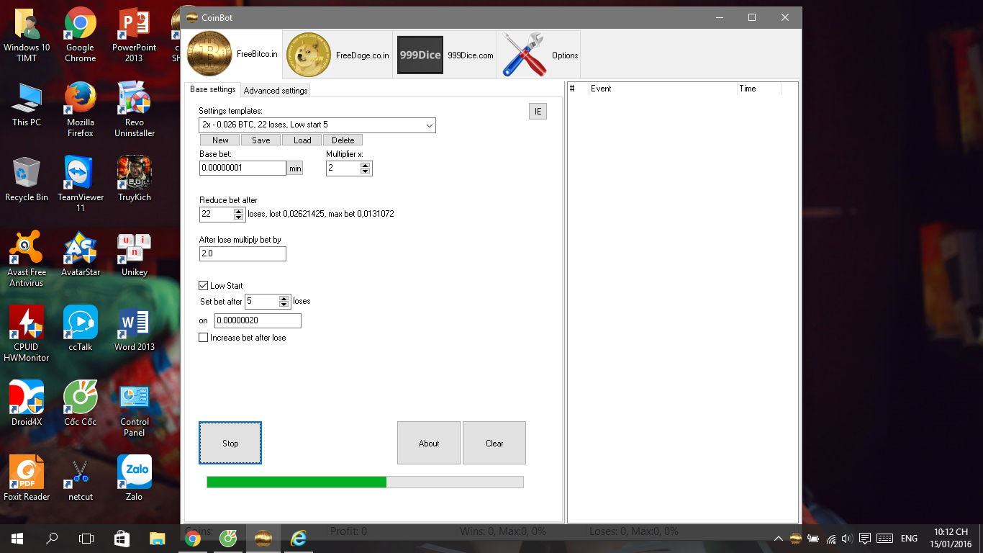The width and height of the screenshot is (983, 553).
Task: Select the Base settings tab
Action: 212,89
